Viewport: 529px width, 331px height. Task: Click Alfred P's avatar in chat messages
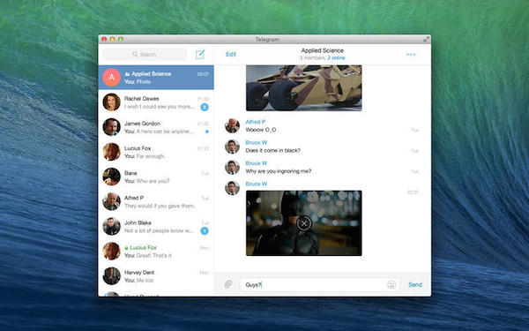(232, 125)
